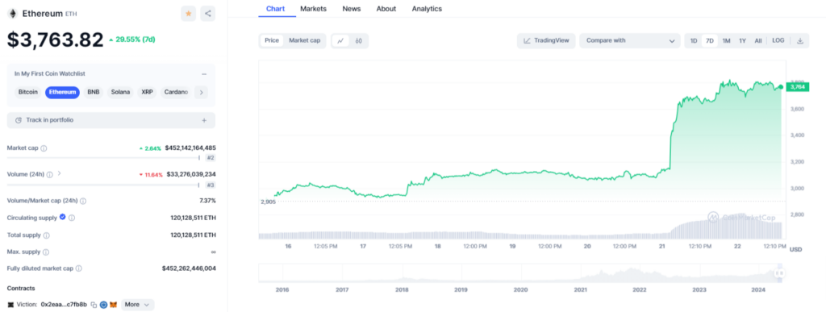This screenshot has width=826, height=312.
Task: Click 2017 on the history timeline
Action: point(342,290)
